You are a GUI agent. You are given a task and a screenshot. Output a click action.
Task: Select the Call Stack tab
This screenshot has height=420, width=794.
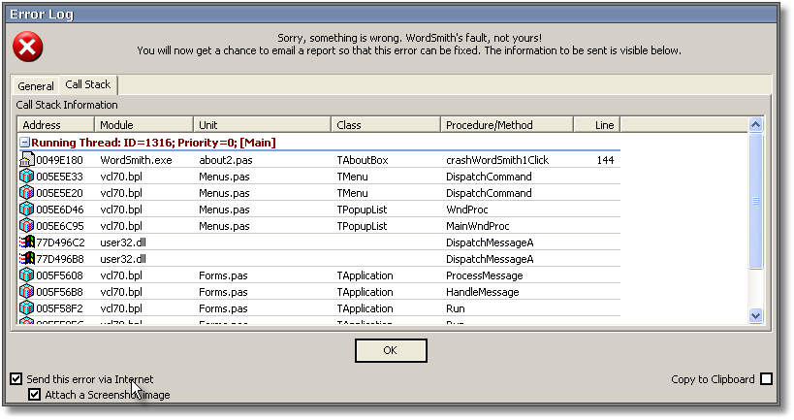coord(88,85)
